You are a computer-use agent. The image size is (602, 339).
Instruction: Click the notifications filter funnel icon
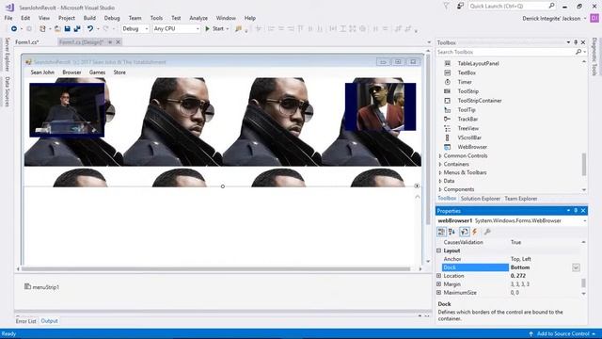point(446,6)
